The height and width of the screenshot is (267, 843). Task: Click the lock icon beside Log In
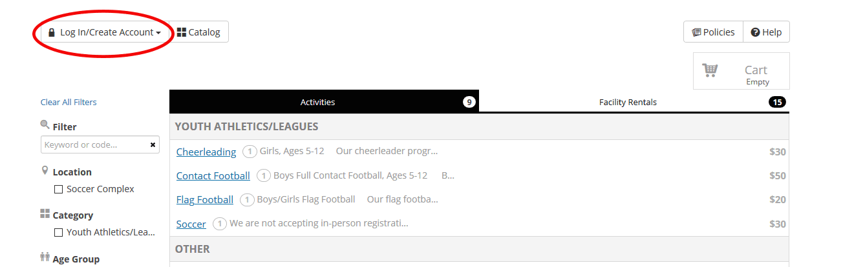52,32
